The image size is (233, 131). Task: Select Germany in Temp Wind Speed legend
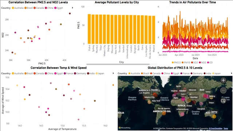[x=80, y=74]
